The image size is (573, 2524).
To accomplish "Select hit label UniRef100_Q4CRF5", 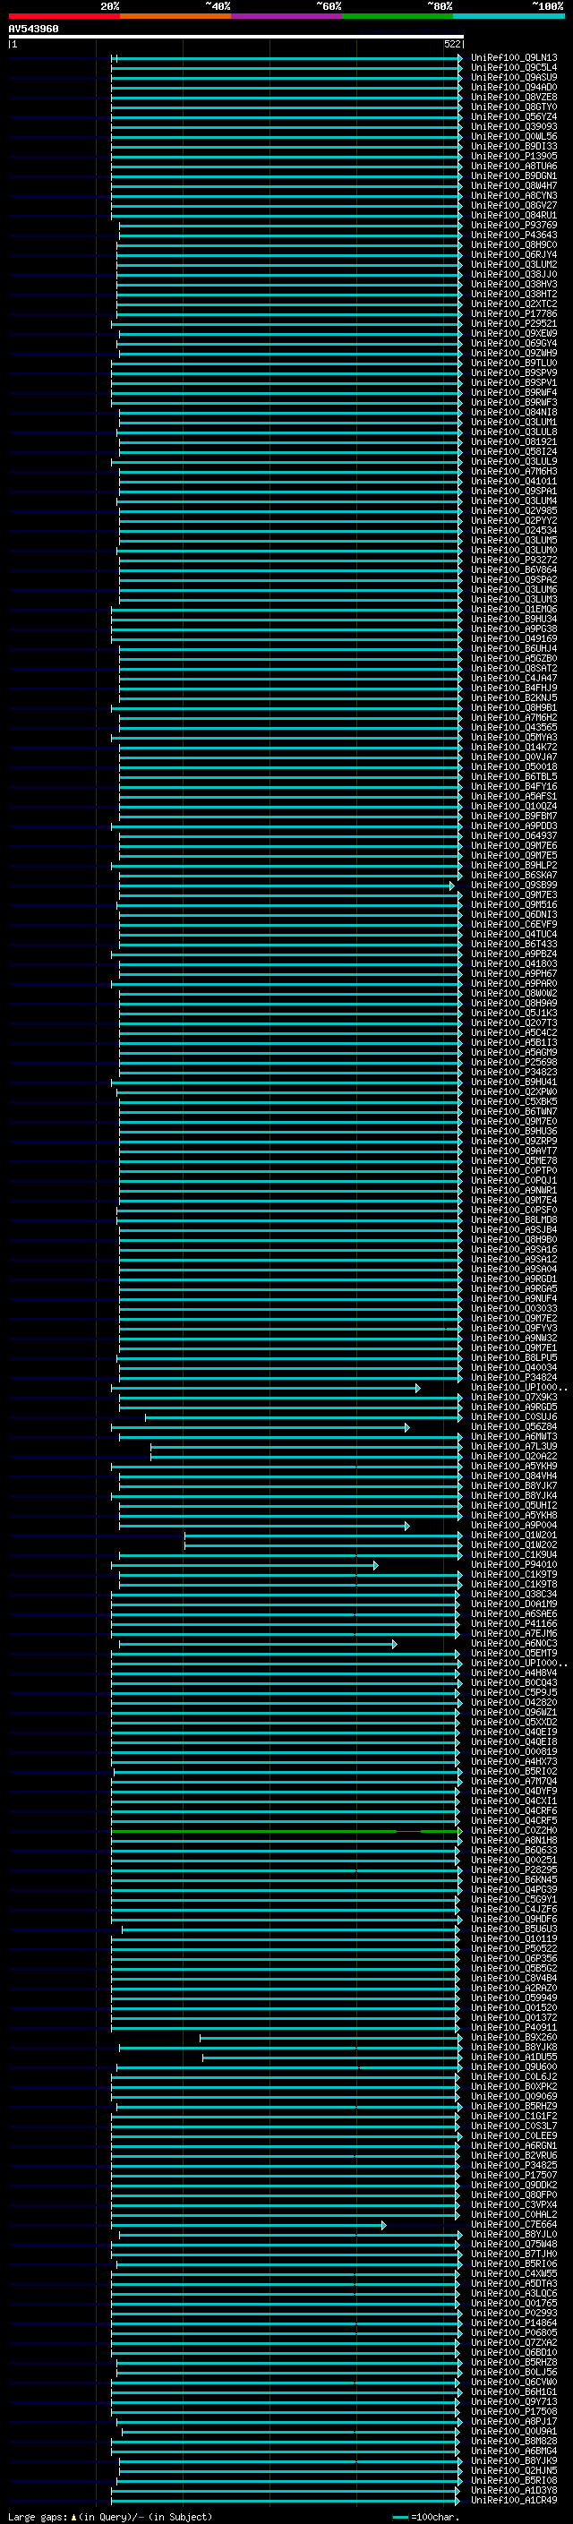I will pyautogui.click(x=514, y=1820).
